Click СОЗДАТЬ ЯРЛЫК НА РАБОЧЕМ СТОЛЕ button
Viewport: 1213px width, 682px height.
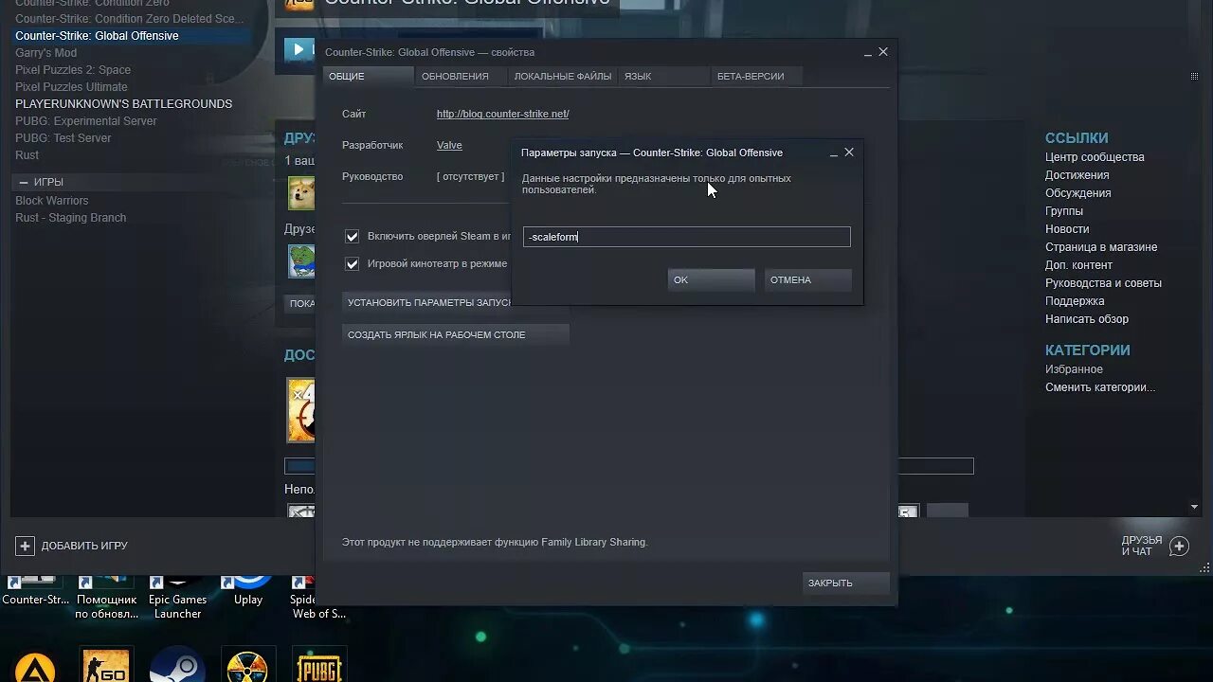(455, 334)
